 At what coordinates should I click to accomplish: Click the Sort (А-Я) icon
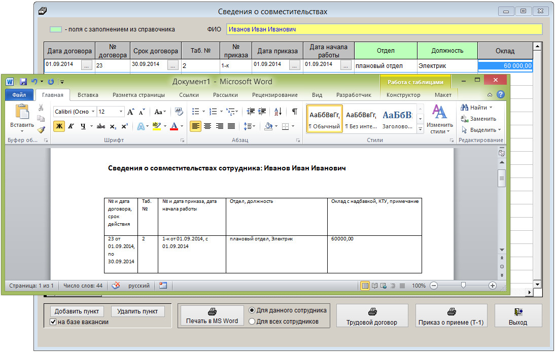pyautogui.click(x=278, y=112)
